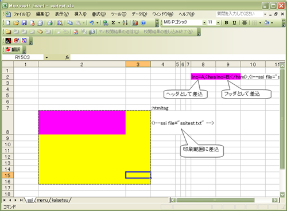
Task: Toggle Underline formatting button
Action: point(234,22)
